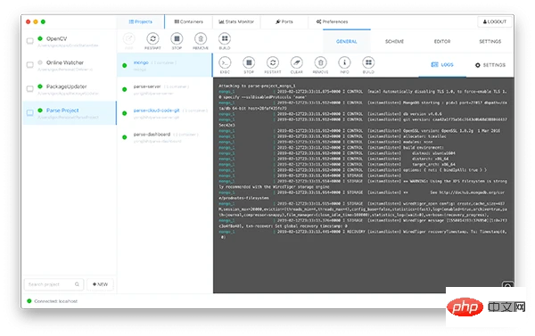
Task: Select the mongo container row
Action: [x=165, y=65]
